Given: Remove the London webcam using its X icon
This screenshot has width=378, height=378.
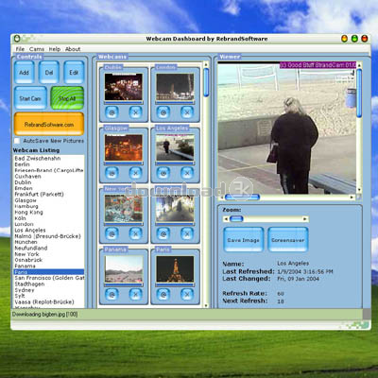Looking at the screenshot, I should click(x=187, y=112).
